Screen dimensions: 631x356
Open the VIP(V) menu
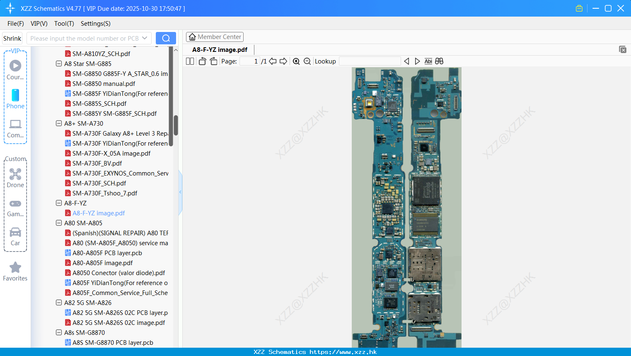pos(39,24)
